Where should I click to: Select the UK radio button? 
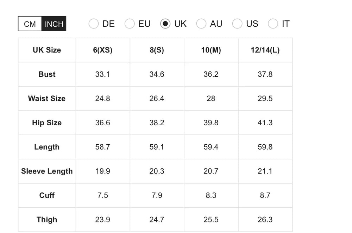(165, 24)
